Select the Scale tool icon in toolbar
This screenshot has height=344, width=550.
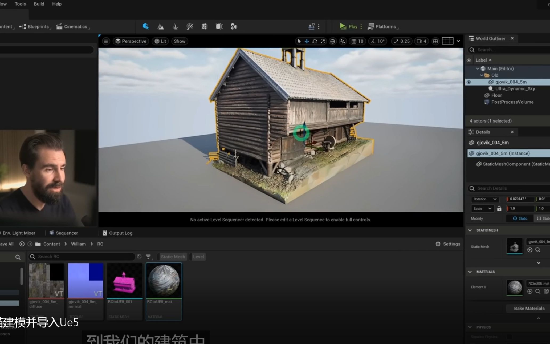pyautogui.click(x=323, y=41)
